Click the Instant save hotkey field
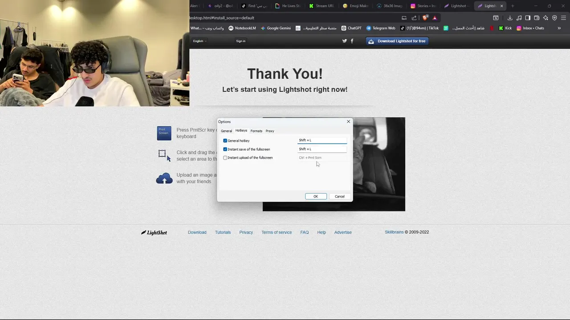 [x=322, y=149]
